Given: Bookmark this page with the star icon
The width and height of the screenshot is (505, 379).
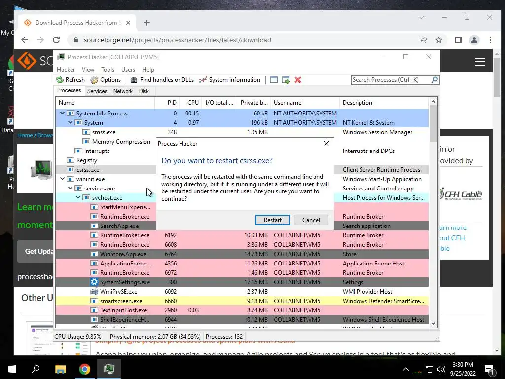Looking at the screenshot, I should [x=439, y=40].
